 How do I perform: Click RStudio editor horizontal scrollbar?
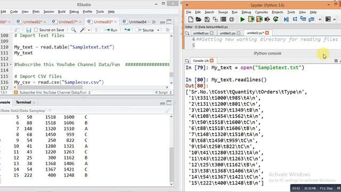(x=50, y=87)
